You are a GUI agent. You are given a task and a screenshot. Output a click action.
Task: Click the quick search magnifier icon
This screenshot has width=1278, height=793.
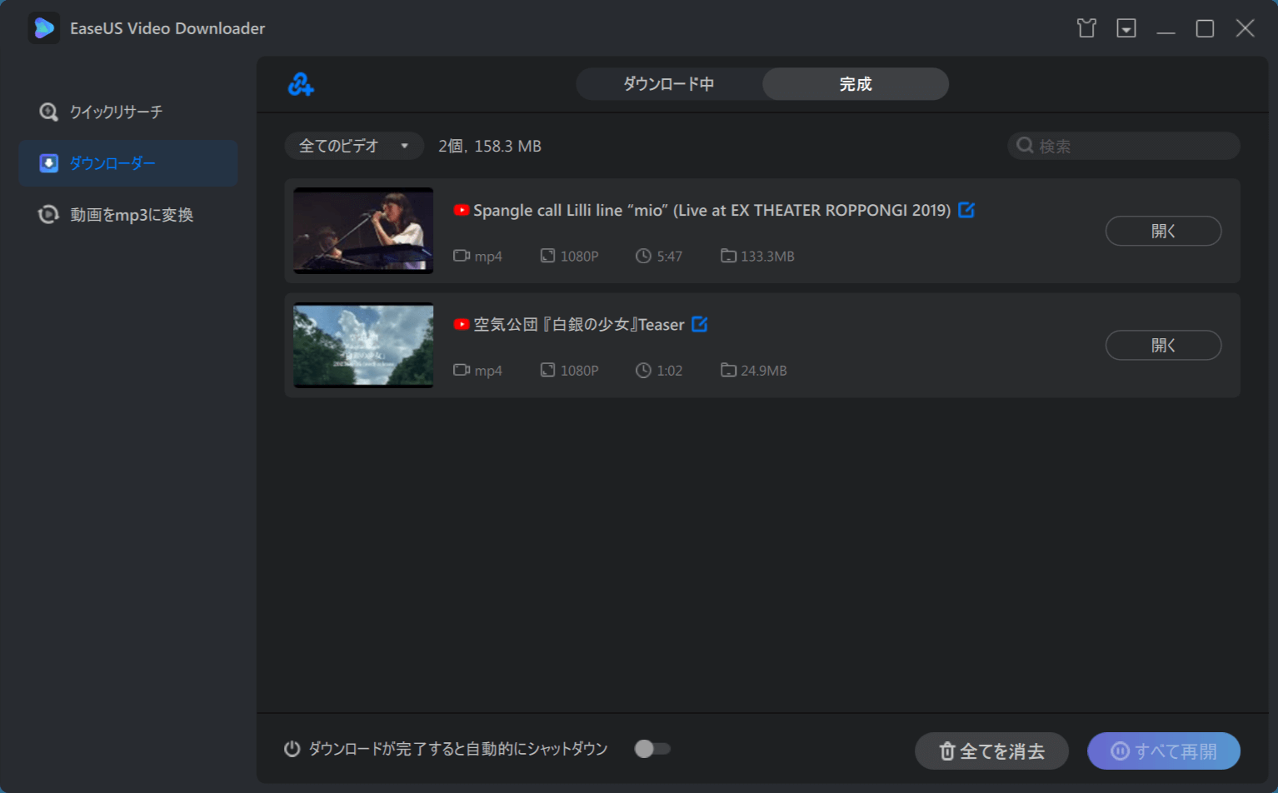click(x=49, y=112)
